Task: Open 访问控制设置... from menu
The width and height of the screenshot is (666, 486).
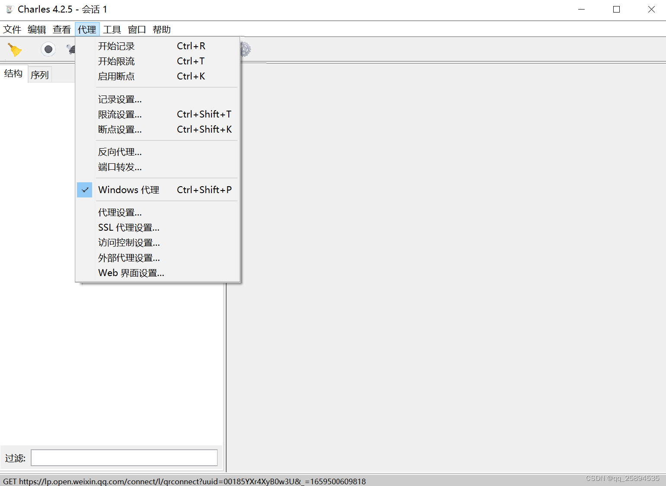Action: click(157, 243)
